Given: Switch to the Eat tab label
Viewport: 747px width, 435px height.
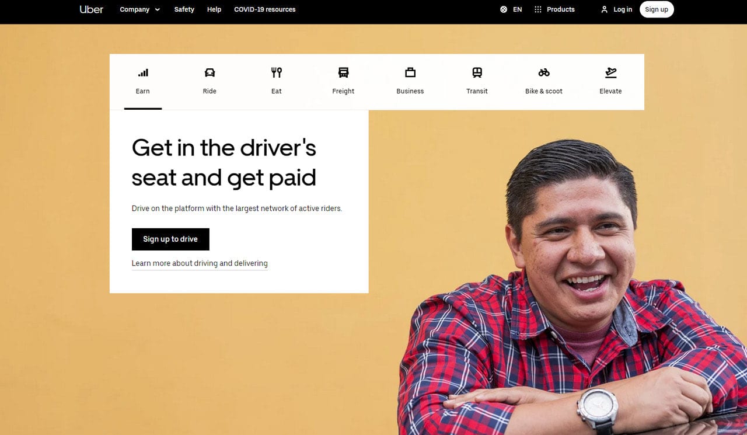Looking at the screenshot, I should tap(277, 91).
